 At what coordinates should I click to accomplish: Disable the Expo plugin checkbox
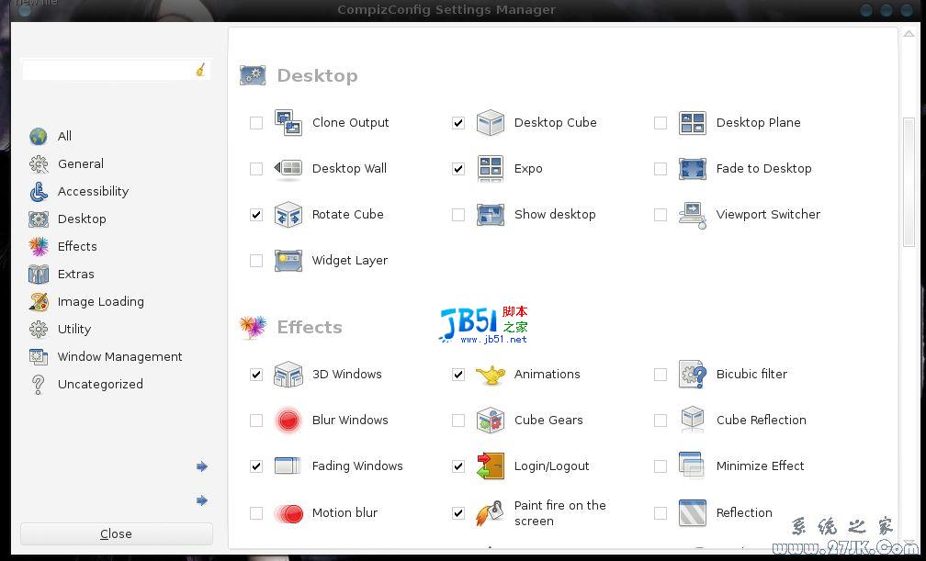coord(458,168)
